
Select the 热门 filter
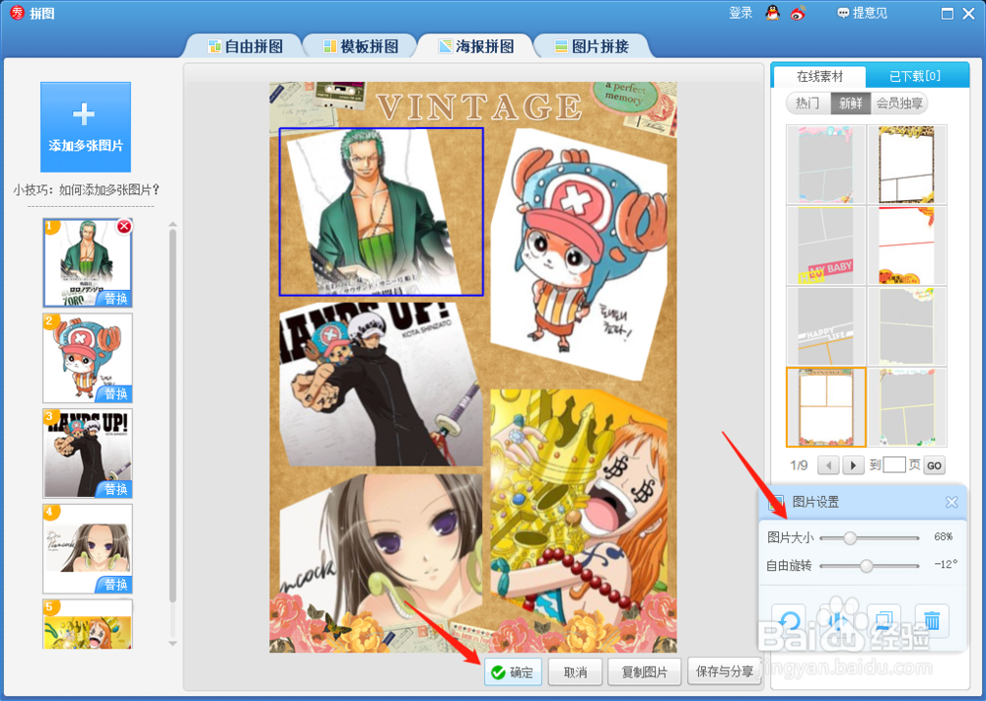tap(809, 104)
